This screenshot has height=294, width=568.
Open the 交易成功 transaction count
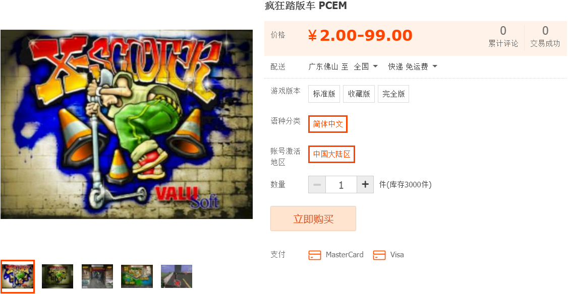click(x=545, y=37)
